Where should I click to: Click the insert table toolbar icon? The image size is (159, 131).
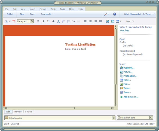(x=117, y=21)
